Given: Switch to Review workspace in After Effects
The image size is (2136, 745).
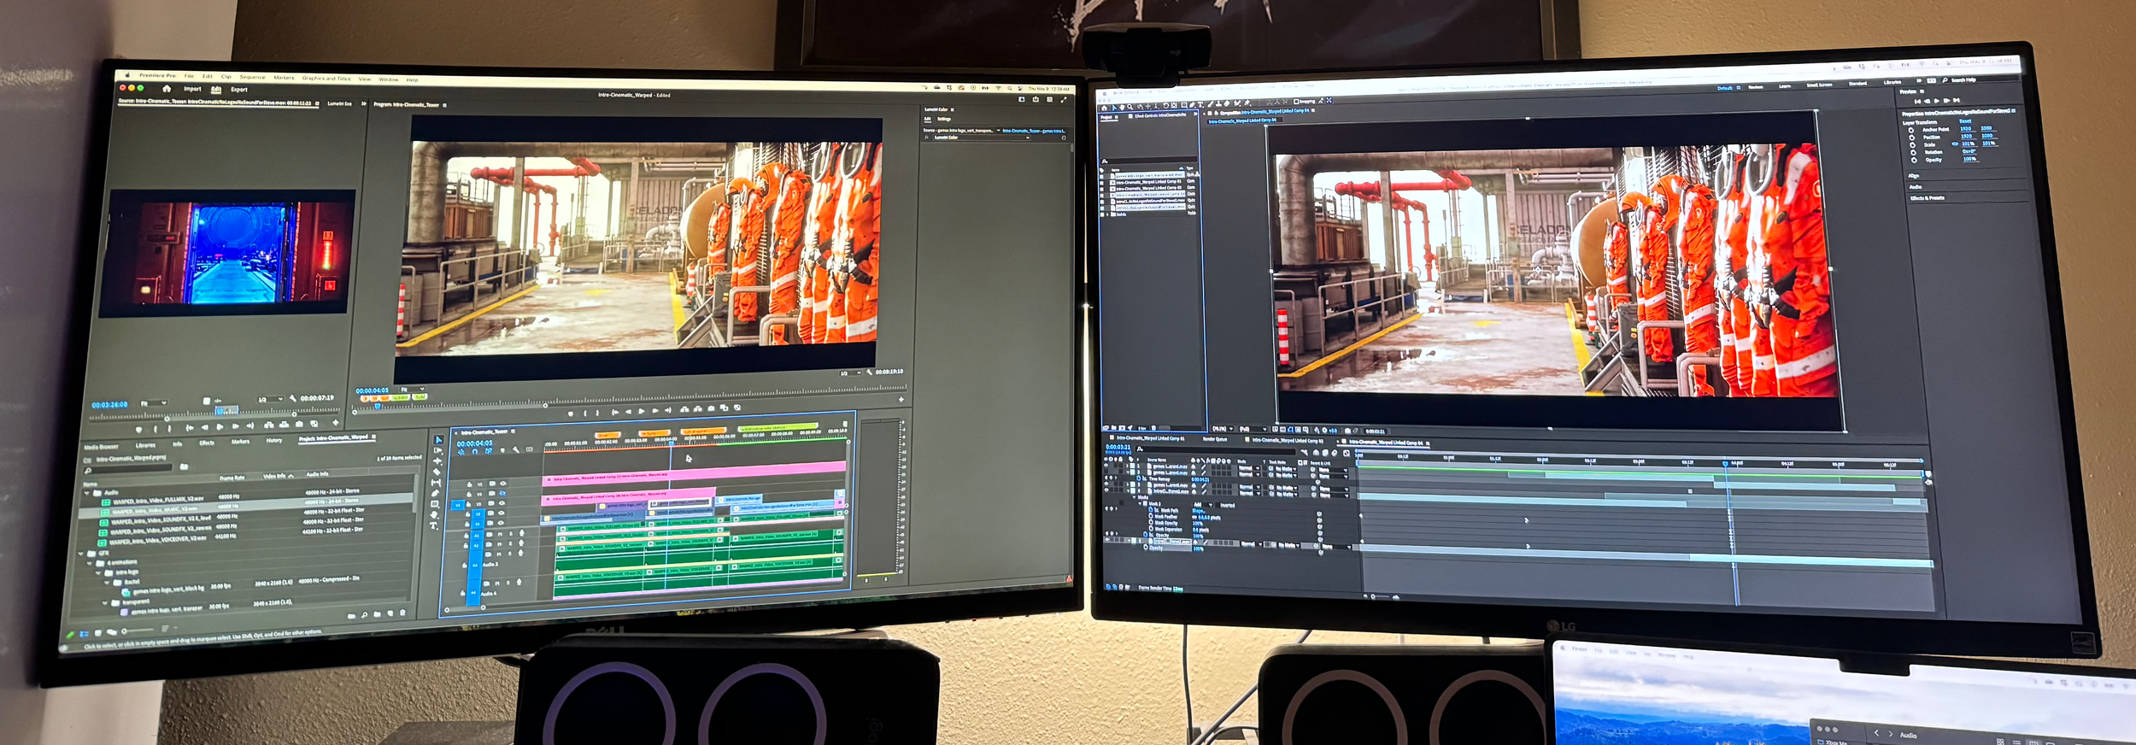Looking at the screenshot, I should point(1755,87).
